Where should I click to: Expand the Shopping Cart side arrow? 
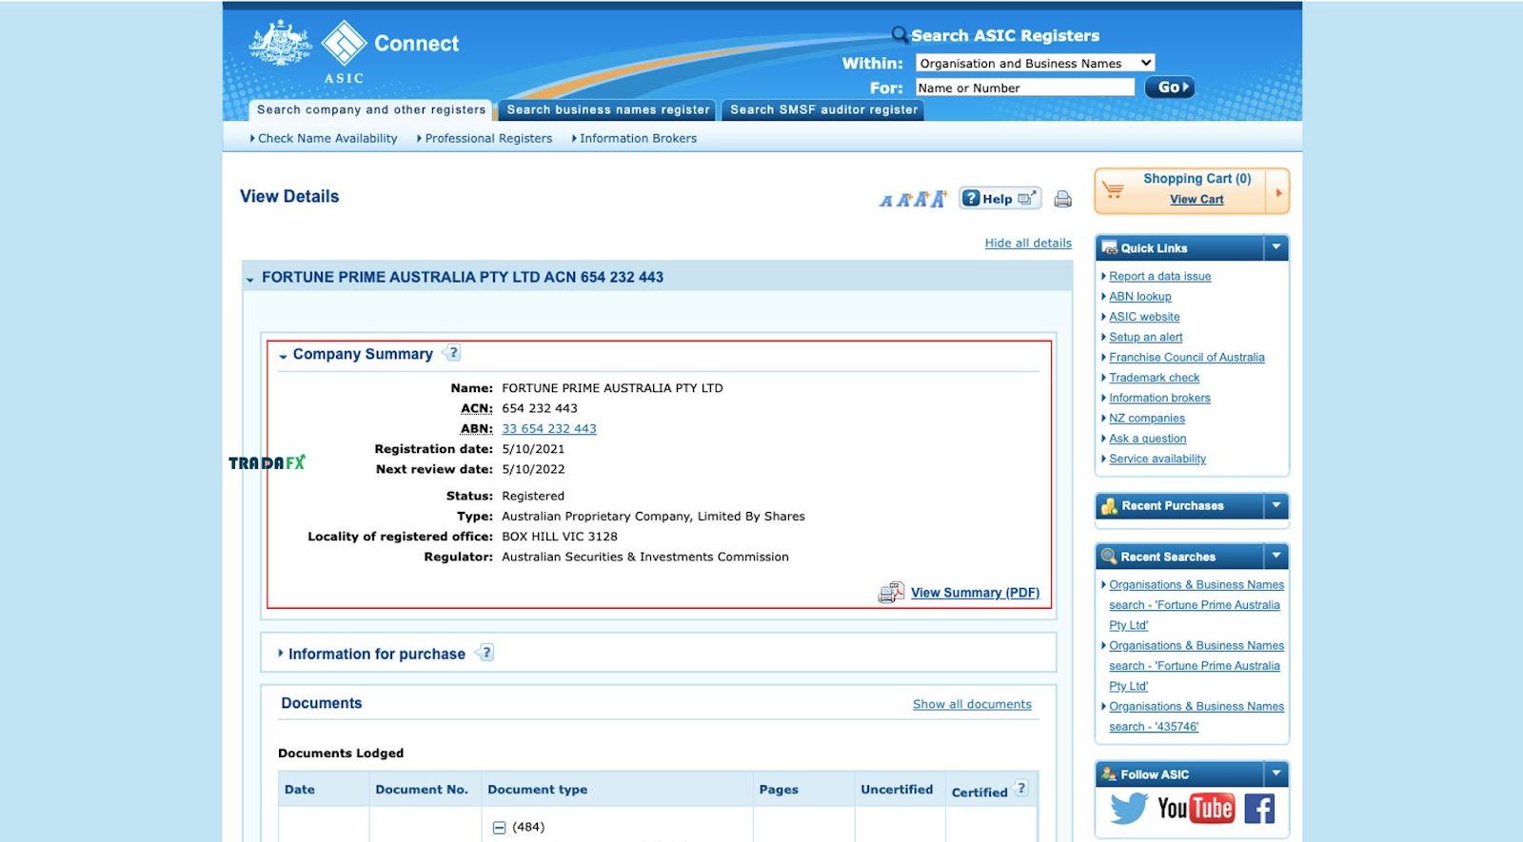(1278, 192)
